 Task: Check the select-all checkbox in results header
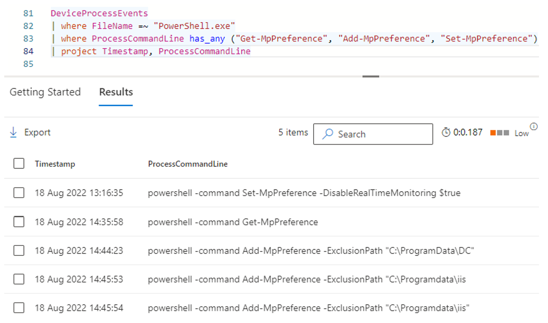point(19,163)
